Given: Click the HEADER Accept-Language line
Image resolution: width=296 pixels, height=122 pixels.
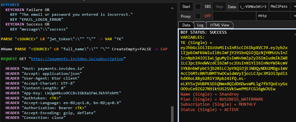Looking at the screenshot, I should tap(63, 103).
